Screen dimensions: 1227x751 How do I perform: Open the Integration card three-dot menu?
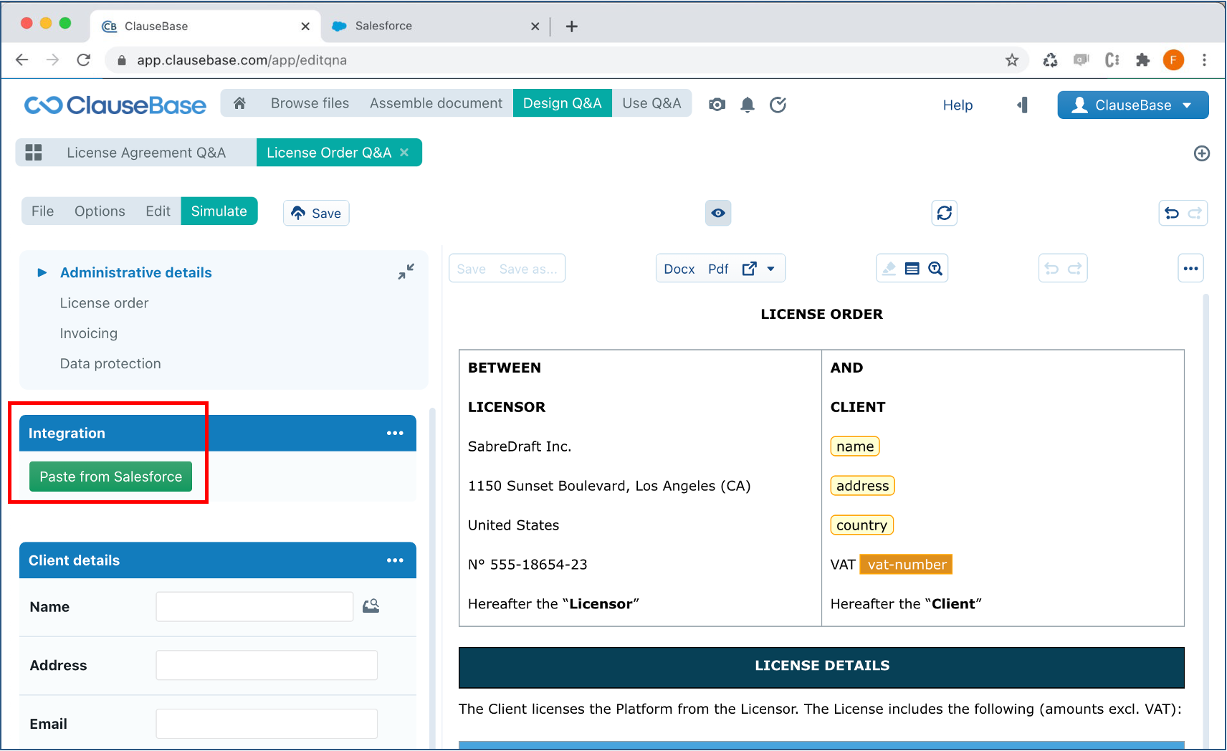pos(395,433)
